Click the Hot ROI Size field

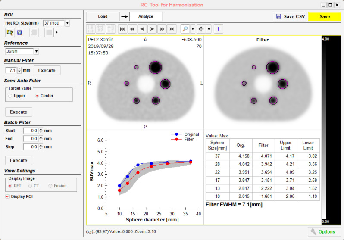pyautogui.click(x=54, y=23)
